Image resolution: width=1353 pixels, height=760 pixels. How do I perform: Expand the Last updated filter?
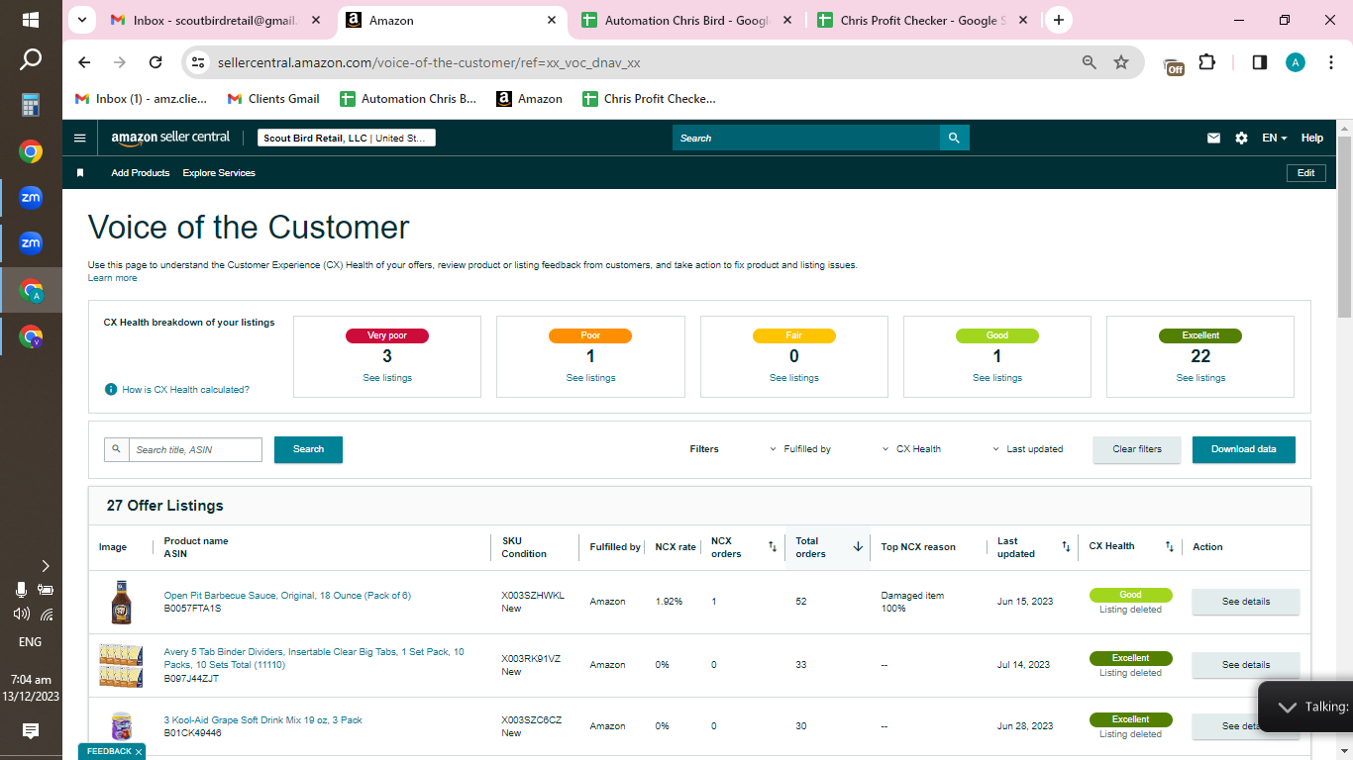[x=1028, y=449]
